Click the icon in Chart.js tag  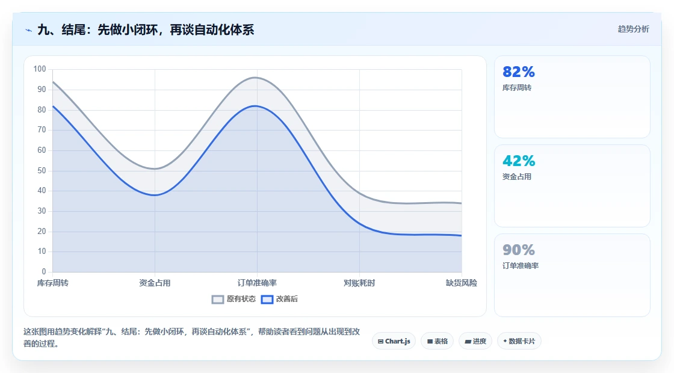[380, 342]
